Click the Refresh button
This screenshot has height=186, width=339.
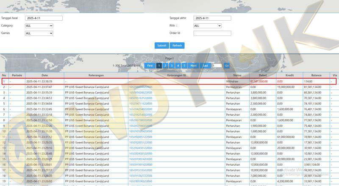click(177, 45)
